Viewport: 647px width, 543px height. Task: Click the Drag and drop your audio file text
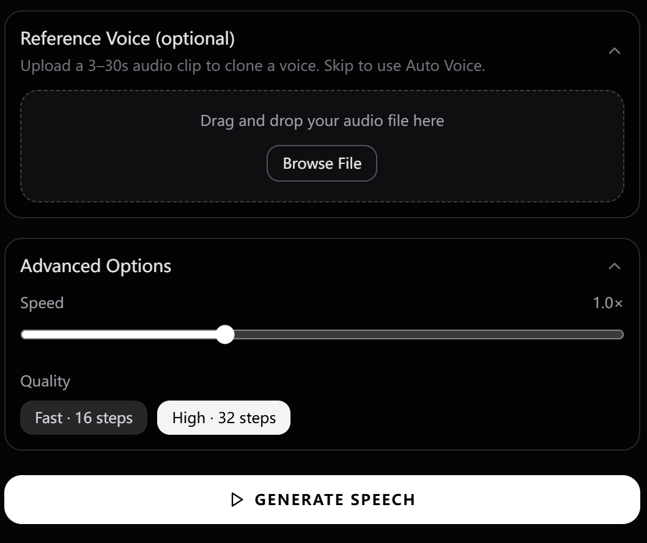click(322, 120)
